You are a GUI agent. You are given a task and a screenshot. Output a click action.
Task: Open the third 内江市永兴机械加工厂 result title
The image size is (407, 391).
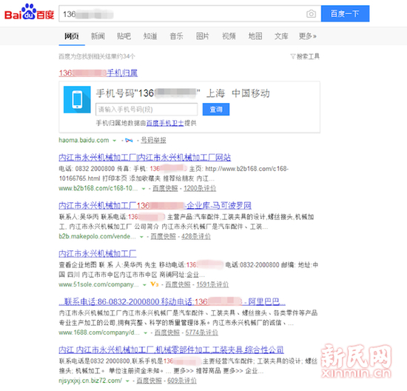coord(98,253)
